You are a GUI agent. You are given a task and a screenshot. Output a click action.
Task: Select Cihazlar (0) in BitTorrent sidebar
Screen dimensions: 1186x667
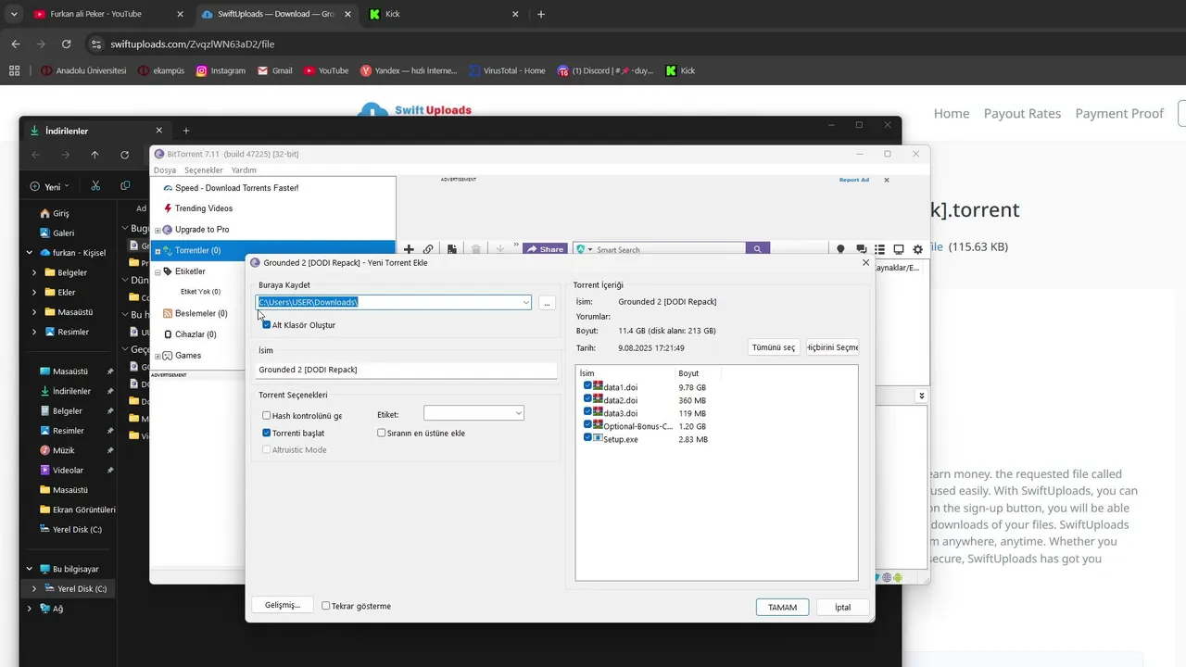coord(196,334)
